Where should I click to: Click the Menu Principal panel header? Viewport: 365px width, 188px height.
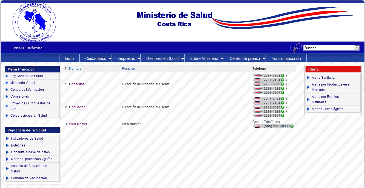32,69
